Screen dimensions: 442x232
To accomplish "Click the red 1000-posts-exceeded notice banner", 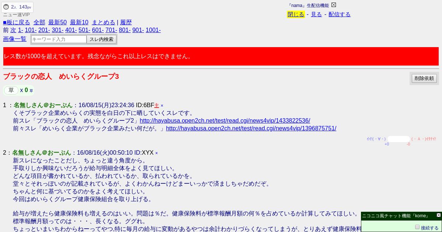I will 221,56.
